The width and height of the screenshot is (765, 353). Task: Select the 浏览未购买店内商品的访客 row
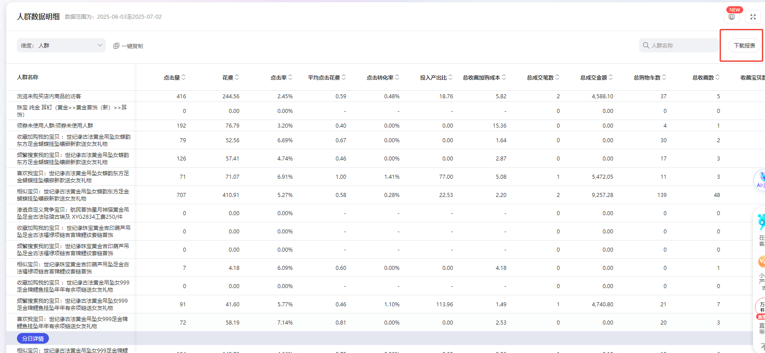(49, 96)
